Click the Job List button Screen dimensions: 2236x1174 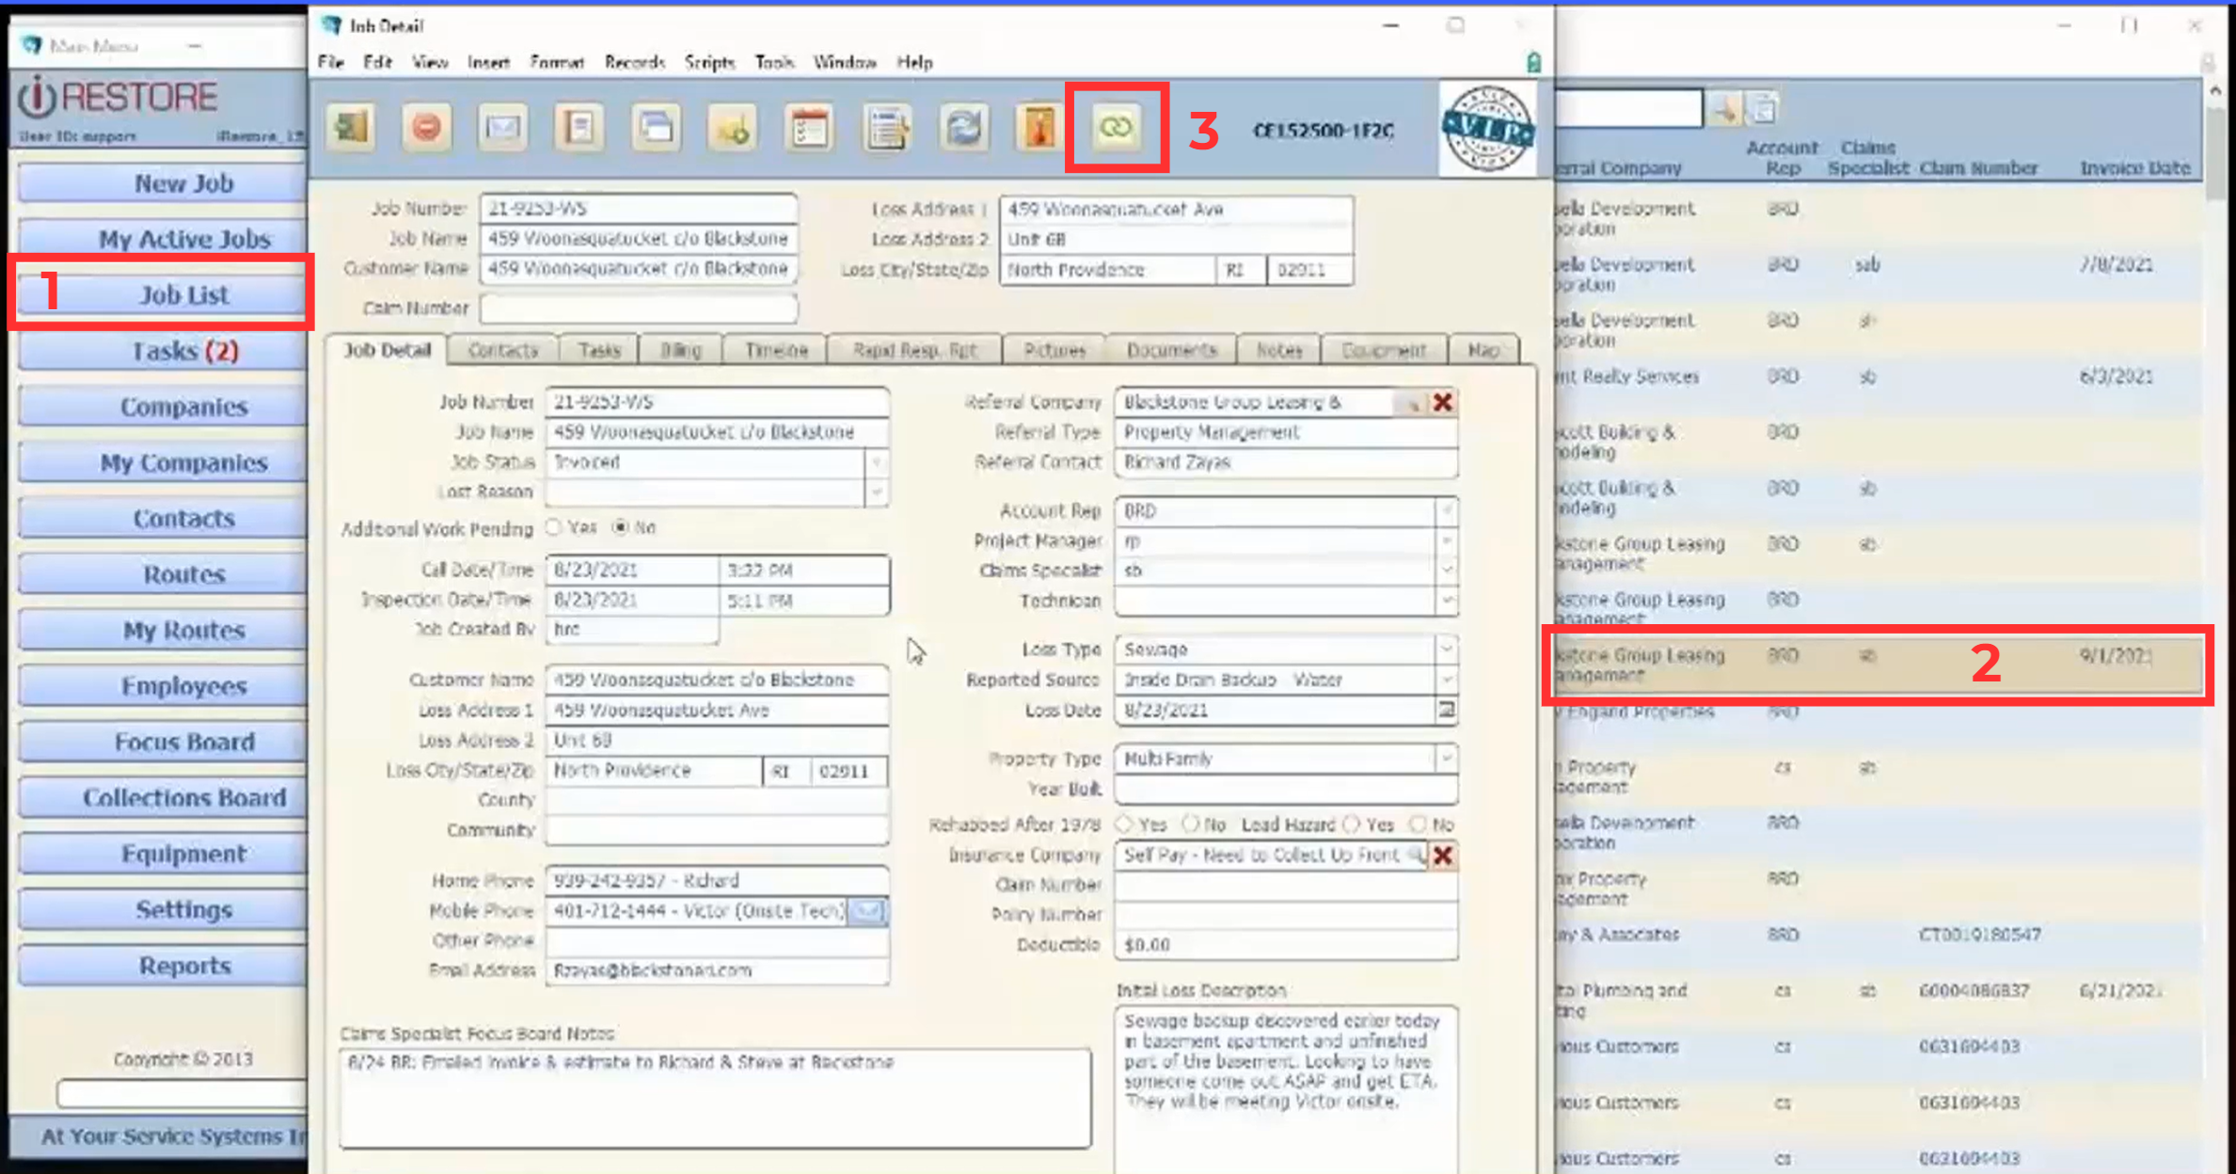[183, 295]
